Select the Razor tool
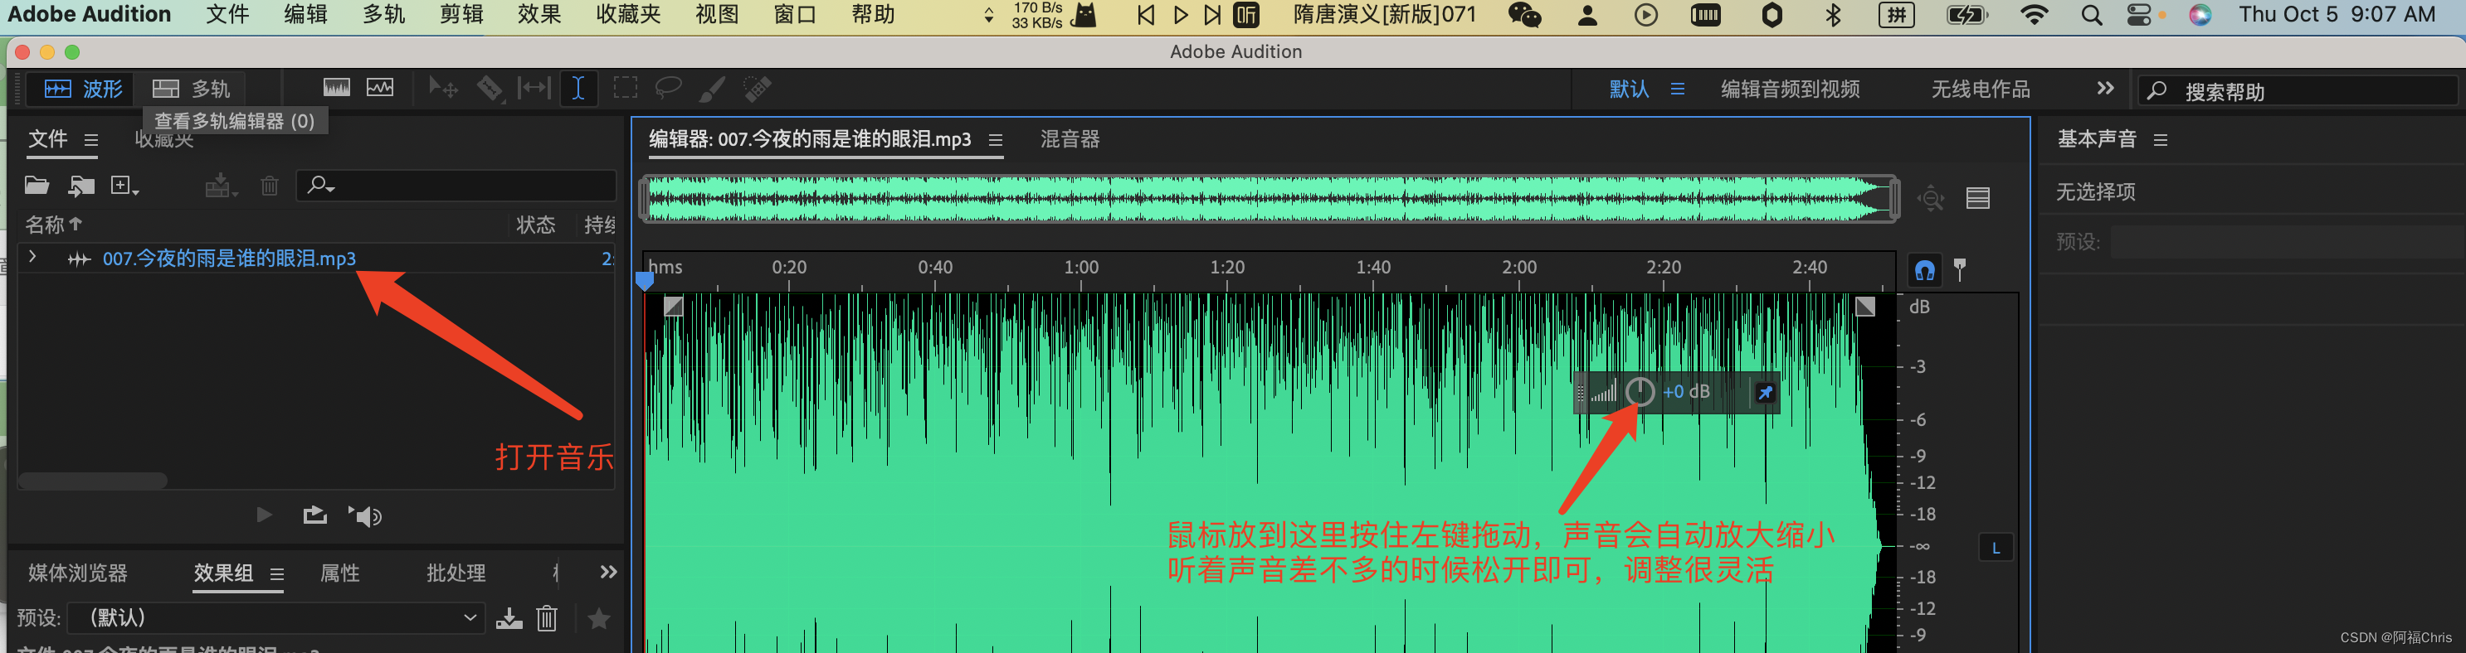 (490, 89)
